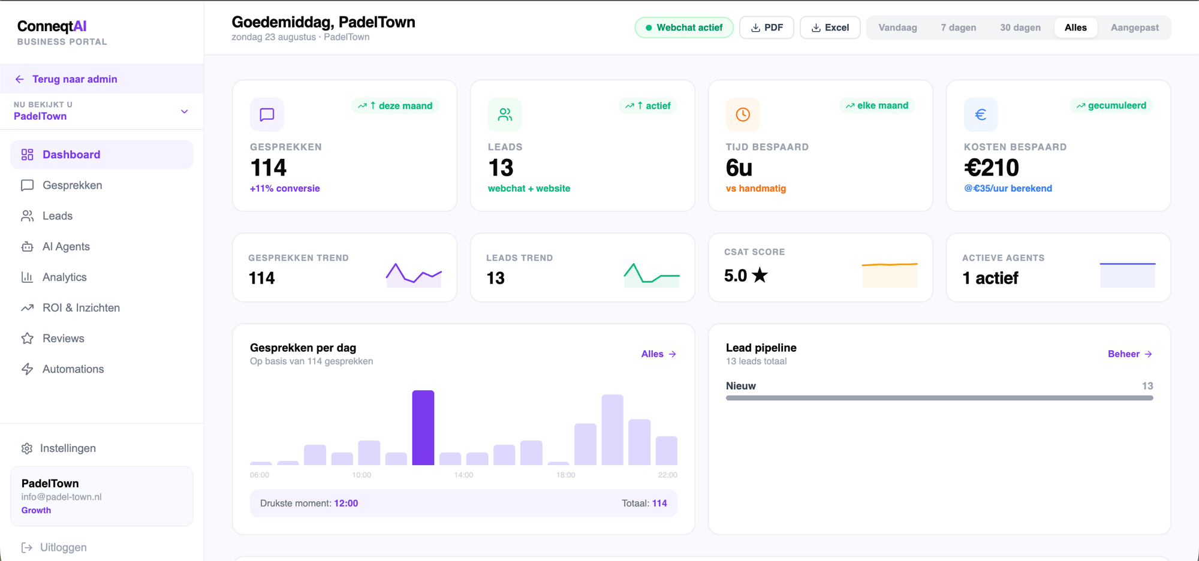Click the euro icon on Kosten bespaard card

click(981, 114)
